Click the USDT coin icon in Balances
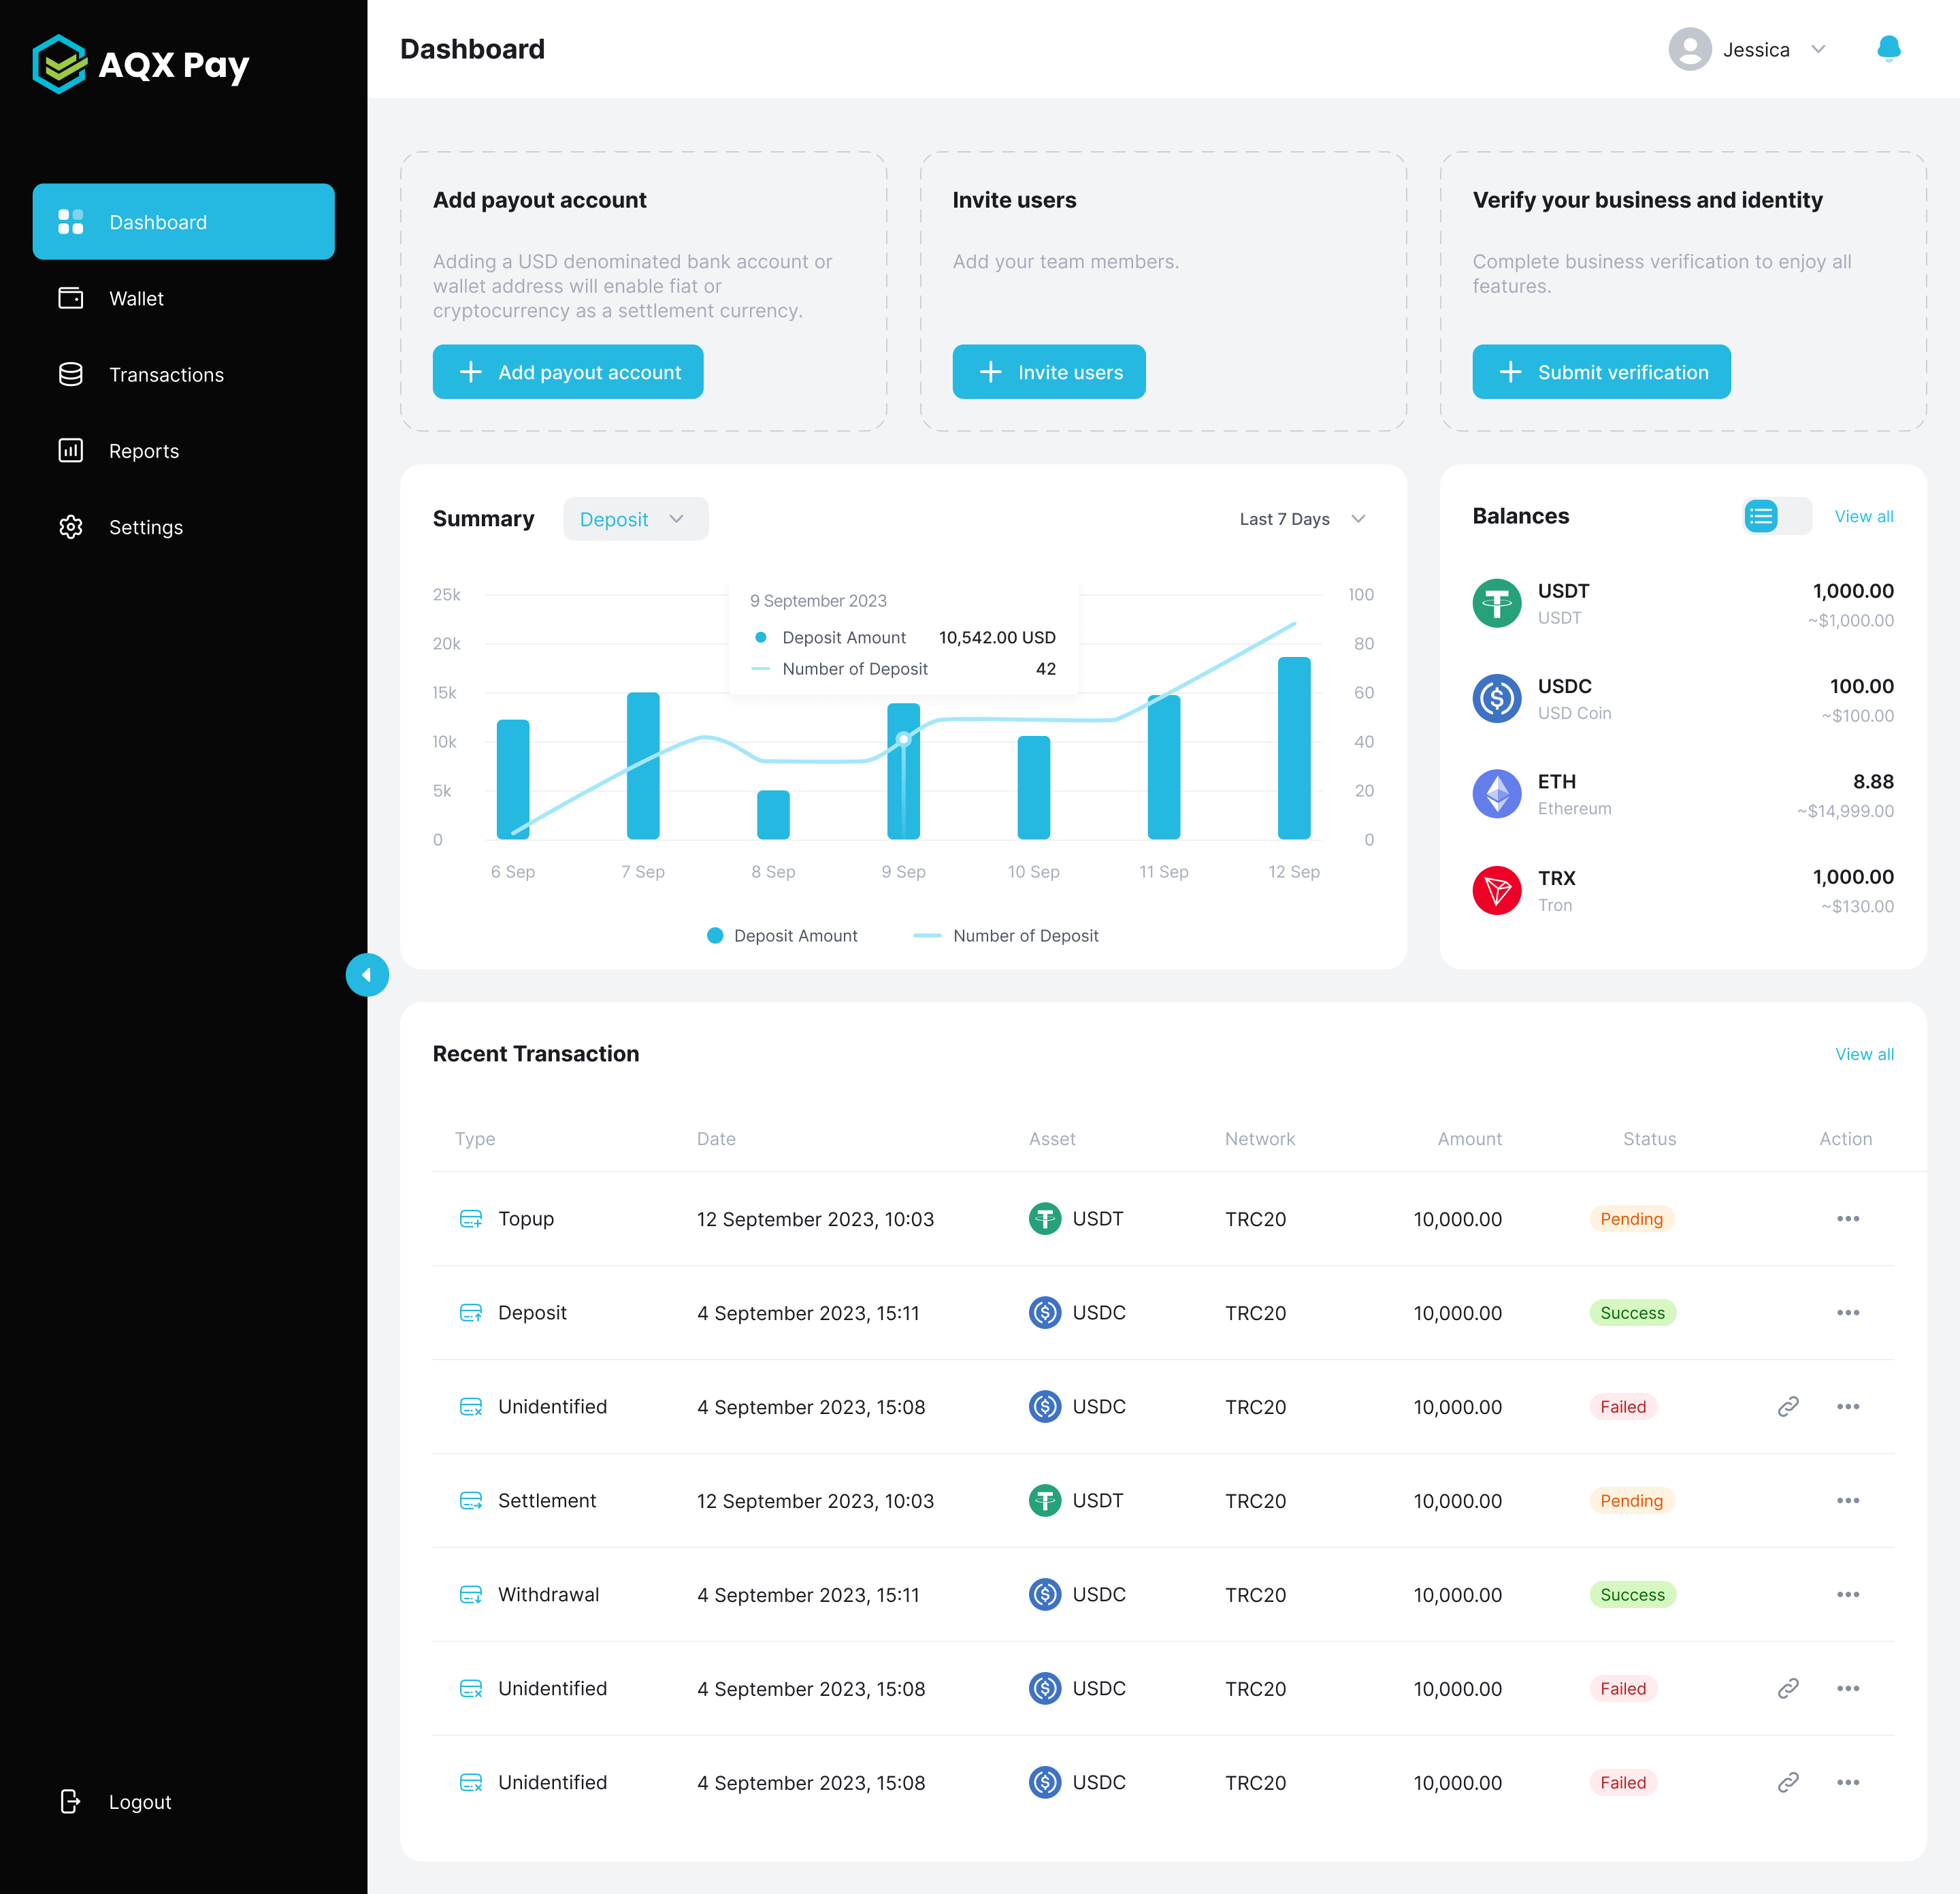 tap(1497, 603)
